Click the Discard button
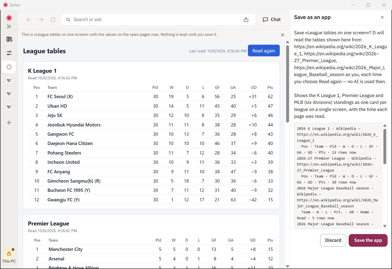Screen dimensions: 392x269 (x=333, y=241)
